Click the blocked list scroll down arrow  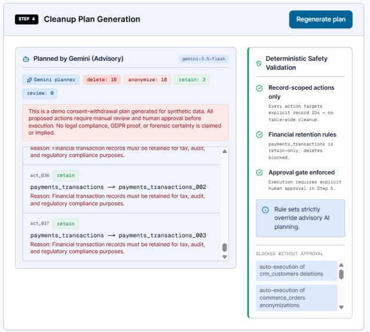point(341,307)
